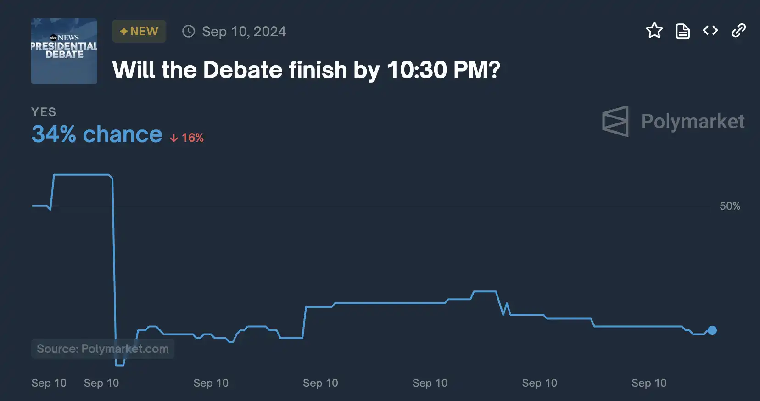This screenshot has width=760, height=401.
Task: Click the sparkle icon in NEW badge
Action: pyautogui.click(x=123, y=31)
